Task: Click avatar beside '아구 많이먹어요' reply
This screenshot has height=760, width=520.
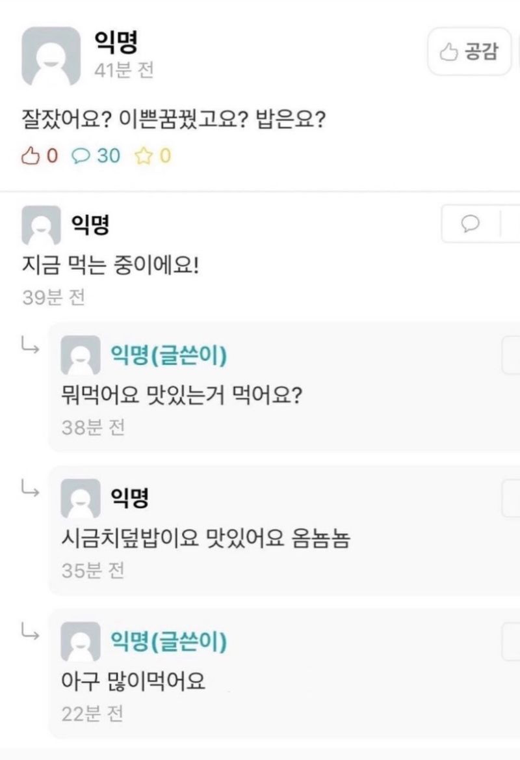Action: pos(81,642)
